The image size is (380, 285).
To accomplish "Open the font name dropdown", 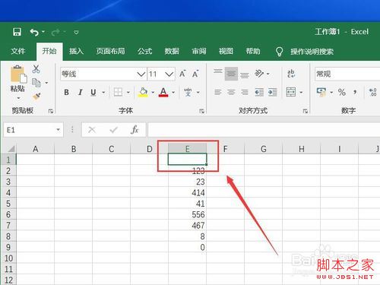I will (141, 74).
